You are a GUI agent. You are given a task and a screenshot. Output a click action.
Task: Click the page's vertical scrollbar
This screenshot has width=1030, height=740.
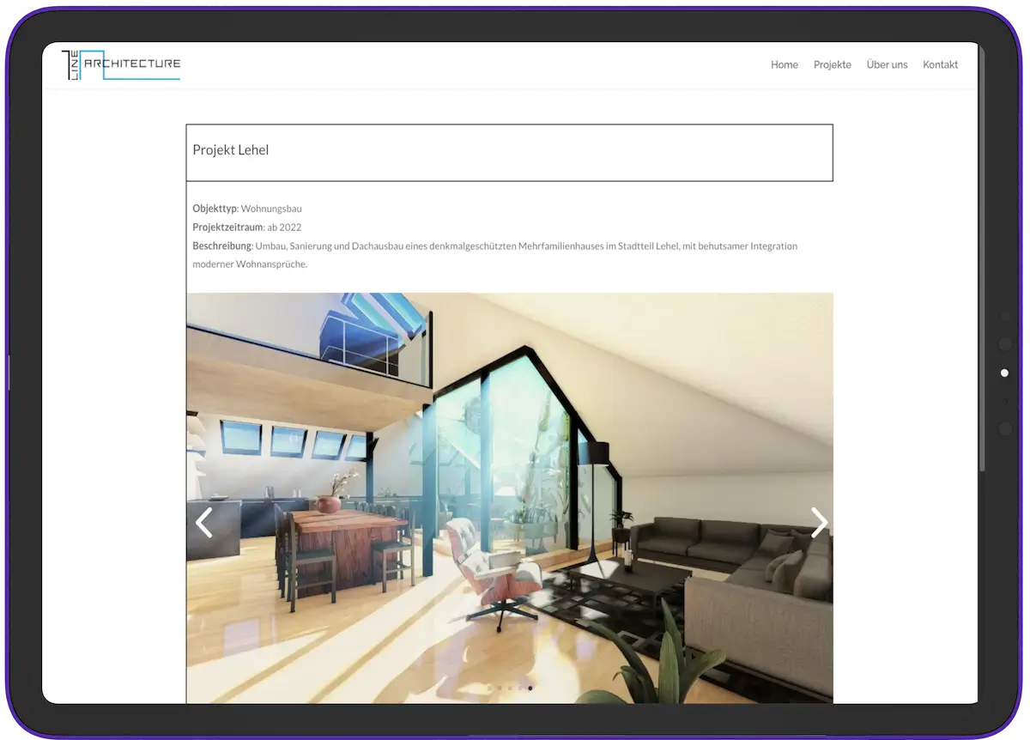pyautogui.click(x=982, y=258)
